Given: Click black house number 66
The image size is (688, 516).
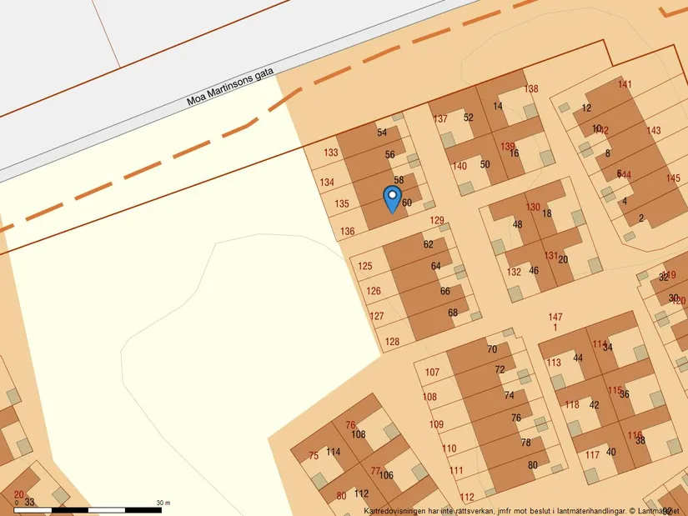Looking at the screenshot, I should click(x=445, y=292).
